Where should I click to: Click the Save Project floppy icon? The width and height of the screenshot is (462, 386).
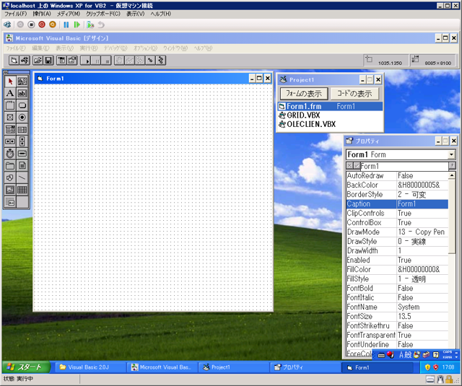point(48,61)
